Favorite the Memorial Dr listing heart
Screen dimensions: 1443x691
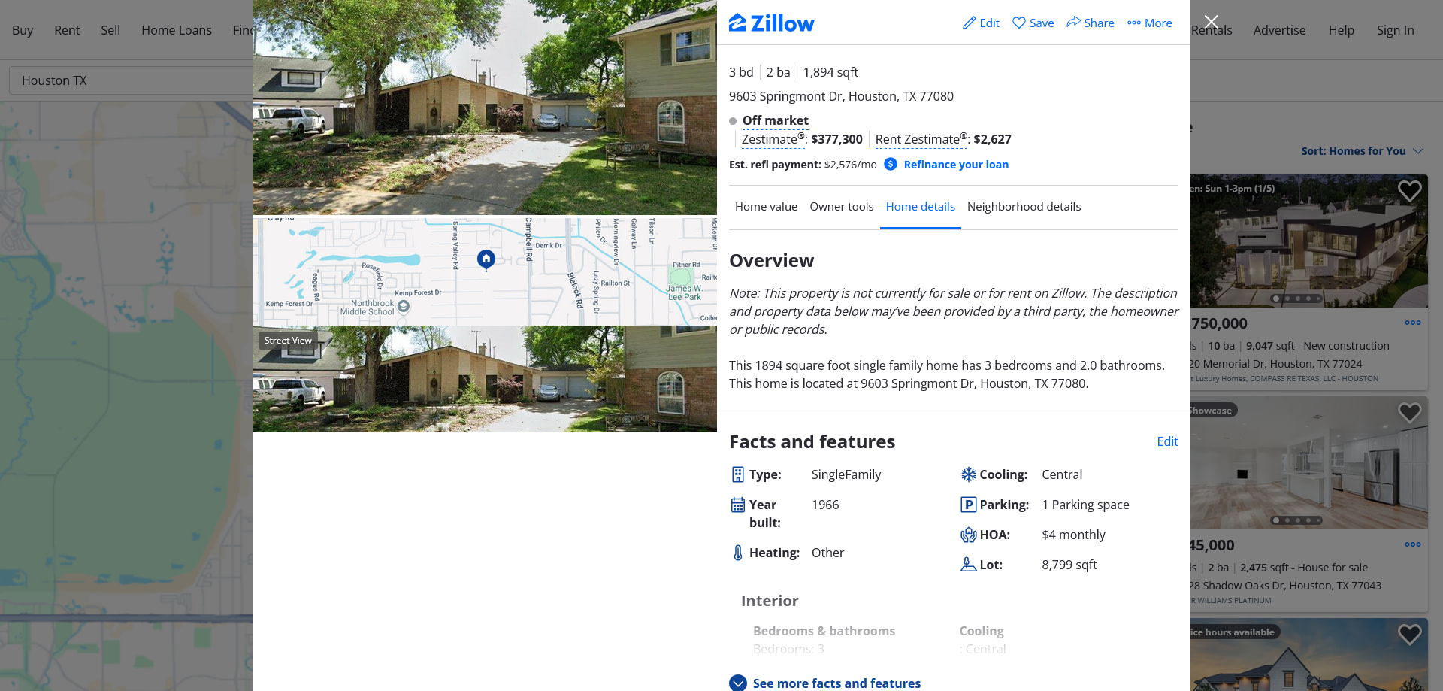click(1409, 191)
